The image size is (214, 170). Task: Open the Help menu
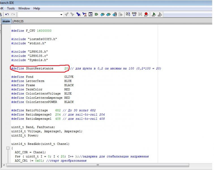[37, 8]
